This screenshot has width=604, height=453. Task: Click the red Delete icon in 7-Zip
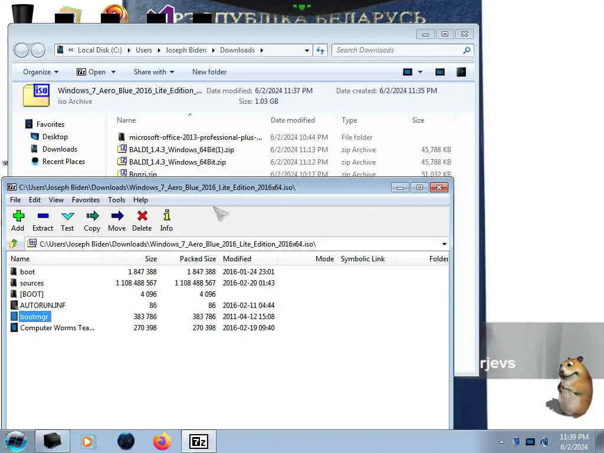[142, 221]
